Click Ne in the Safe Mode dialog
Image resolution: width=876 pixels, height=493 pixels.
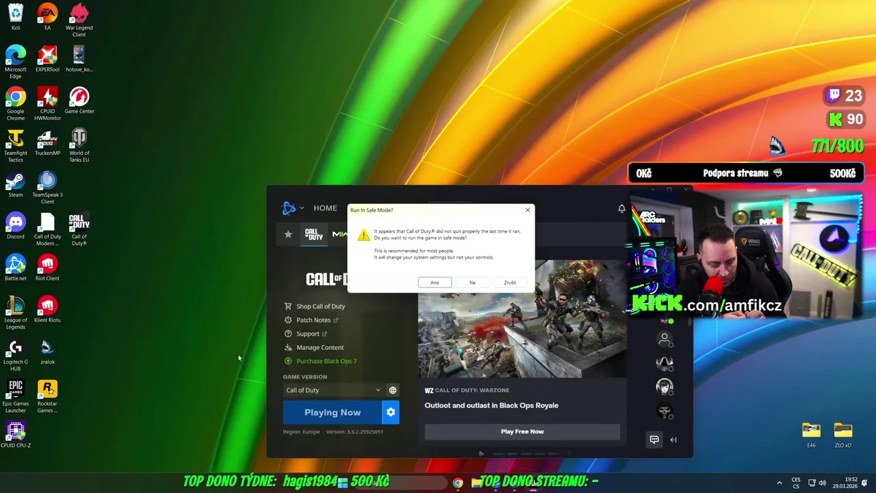point(472,282)
